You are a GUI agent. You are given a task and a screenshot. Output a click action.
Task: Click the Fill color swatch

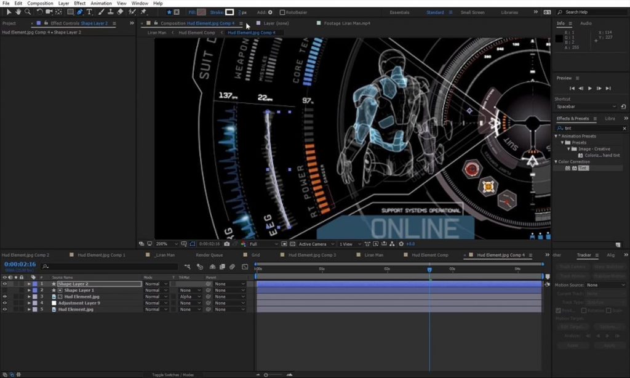(202, 12)
